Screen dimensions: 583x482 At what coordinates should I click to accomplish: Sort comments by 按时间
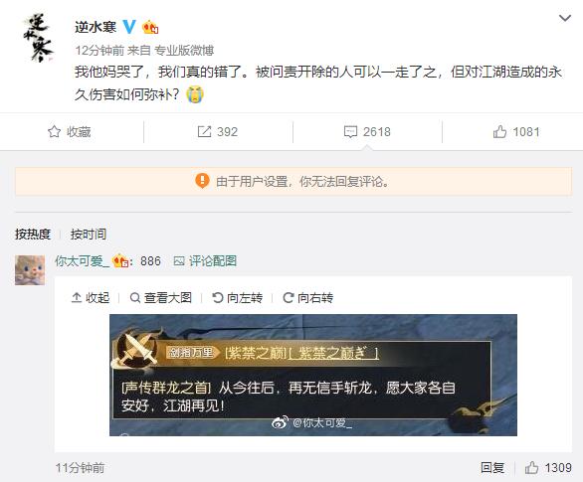(89, 234)
